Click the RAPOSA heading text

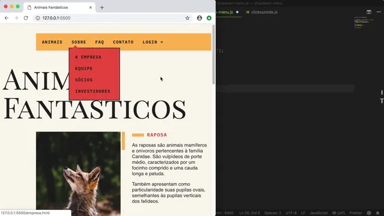pos(157,135)
